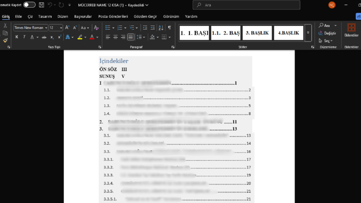Apply the 2. BAŞLIK style
This screenshot has width=361, height=203.
226,33
